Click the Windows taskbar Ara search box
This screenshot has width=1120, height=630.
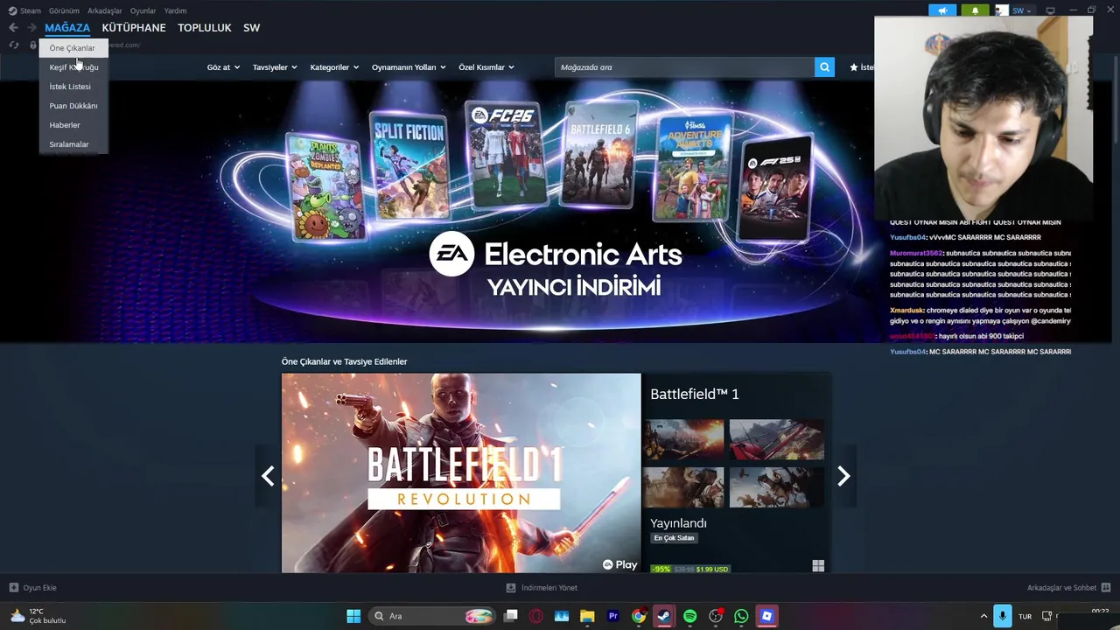click(433, 616)
